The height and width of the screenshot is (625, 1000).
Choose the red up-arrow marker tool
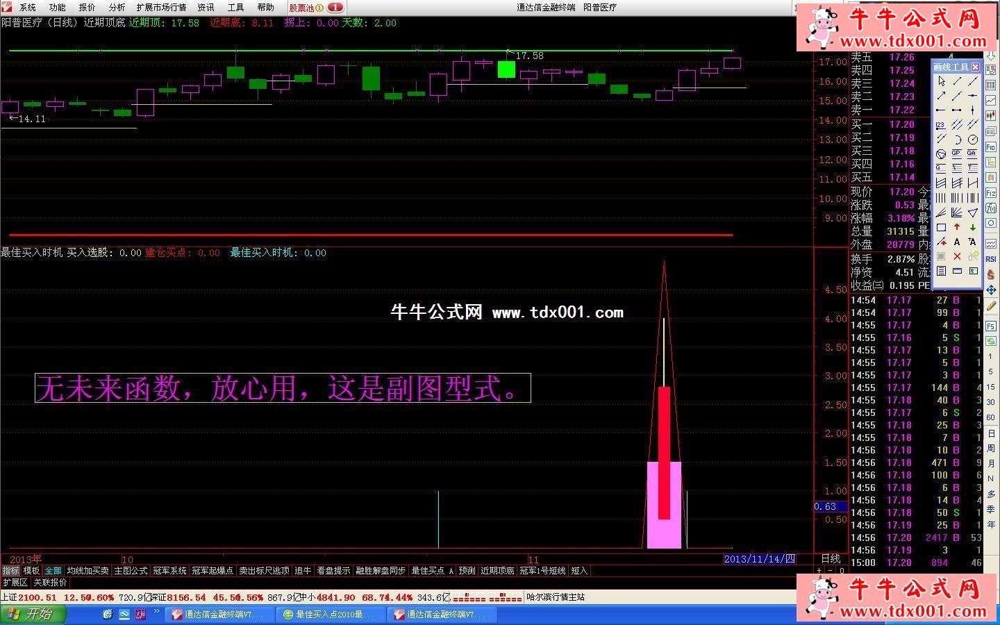coord(957,227)
